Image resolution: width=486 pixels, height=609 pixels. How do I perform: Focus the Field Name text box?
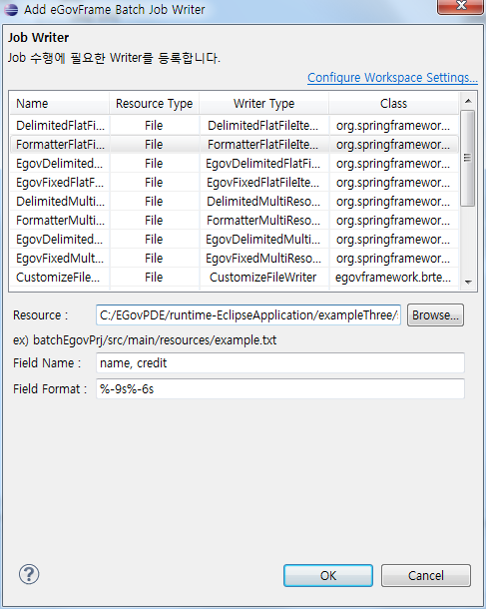point(279,363)
